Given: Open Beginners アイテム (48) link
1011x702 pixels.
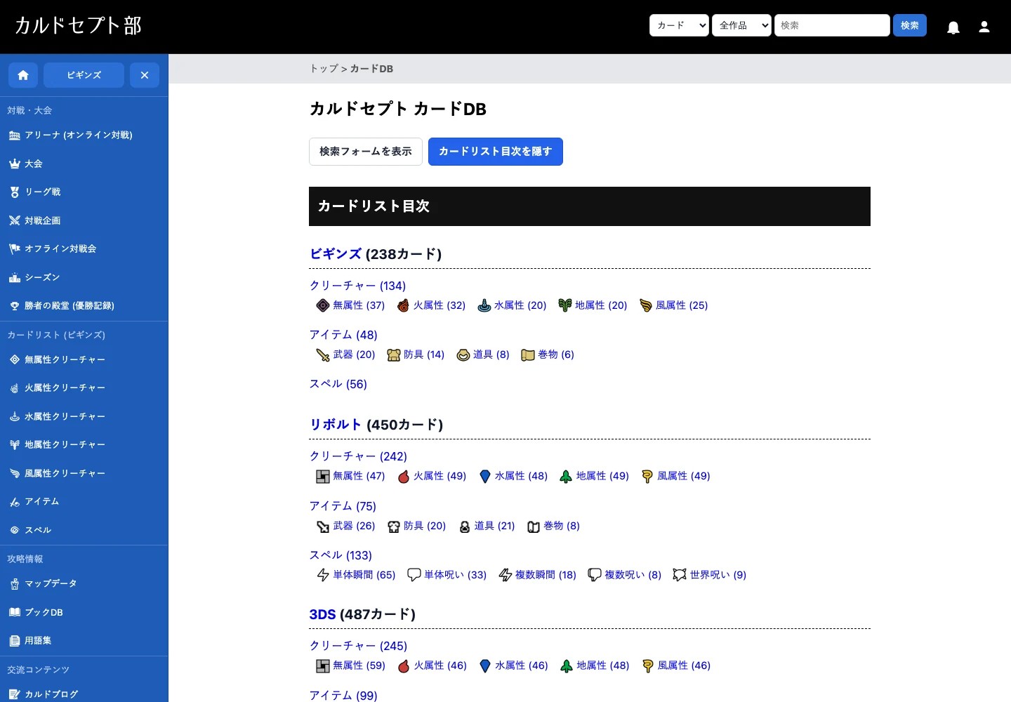Looking at the screenshot, I should 343,335.
